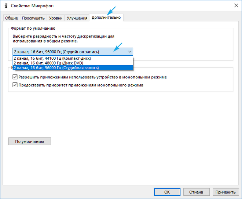The image size is (242, 199).
Task: Go to the Уровни tab
Action: click(56, 18)
